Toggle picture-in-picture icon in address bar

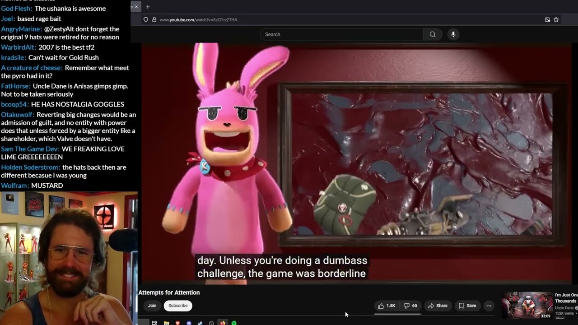click(x=547, y=20)
